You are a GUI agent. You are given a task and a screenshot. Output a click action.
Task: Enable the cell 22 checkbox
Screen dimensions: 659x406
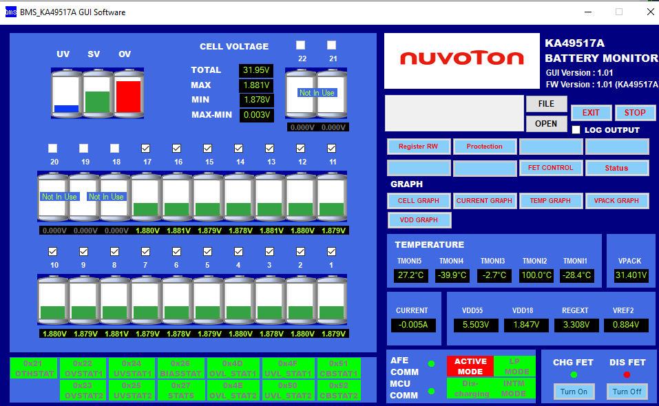pos(300,45)
